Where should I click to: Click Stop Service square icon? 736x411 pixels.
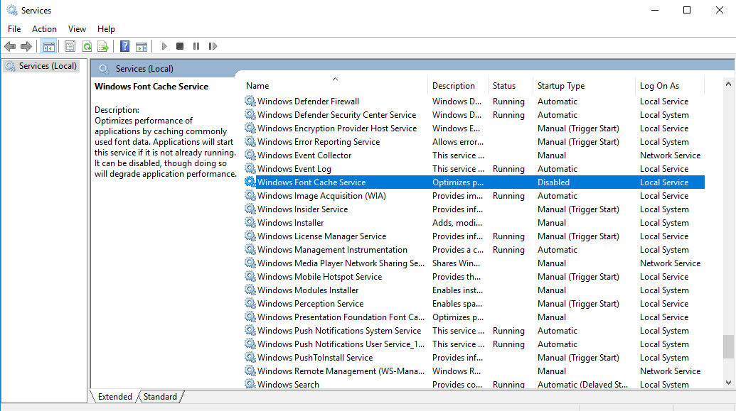click(180, 46)
